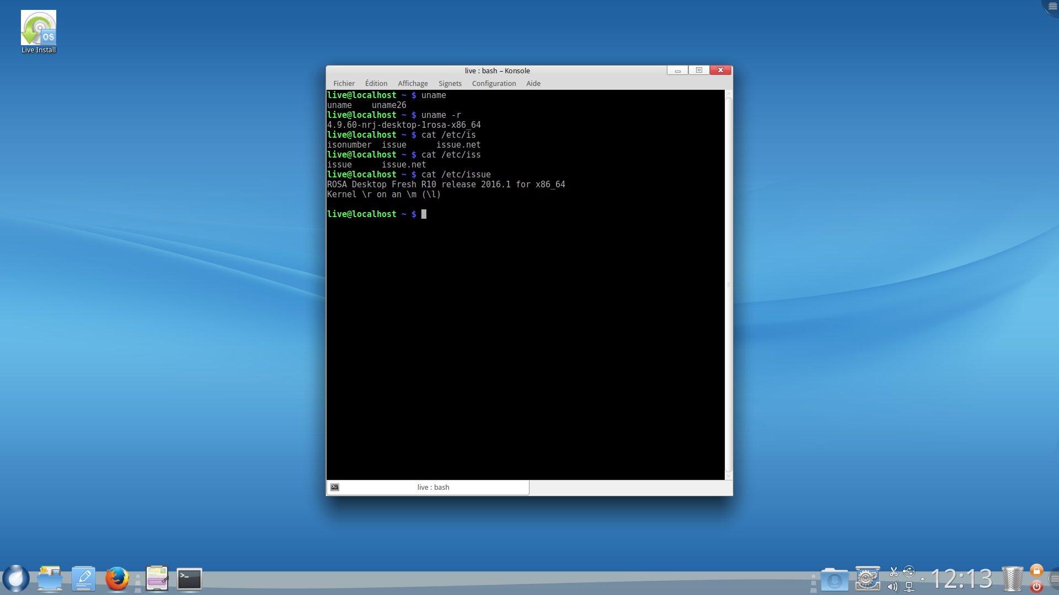Open the Signets menu
The height and width of the screenshot is (595, 1059).
tap(450, 84)
